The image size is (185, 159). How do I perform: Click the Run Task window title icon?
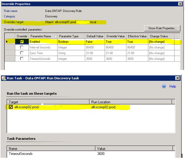tap(4, 78)
